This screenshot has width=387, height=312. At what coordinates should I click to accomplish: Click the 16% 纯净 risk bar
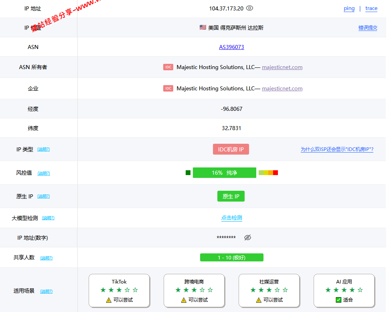(x=224, y=173)
